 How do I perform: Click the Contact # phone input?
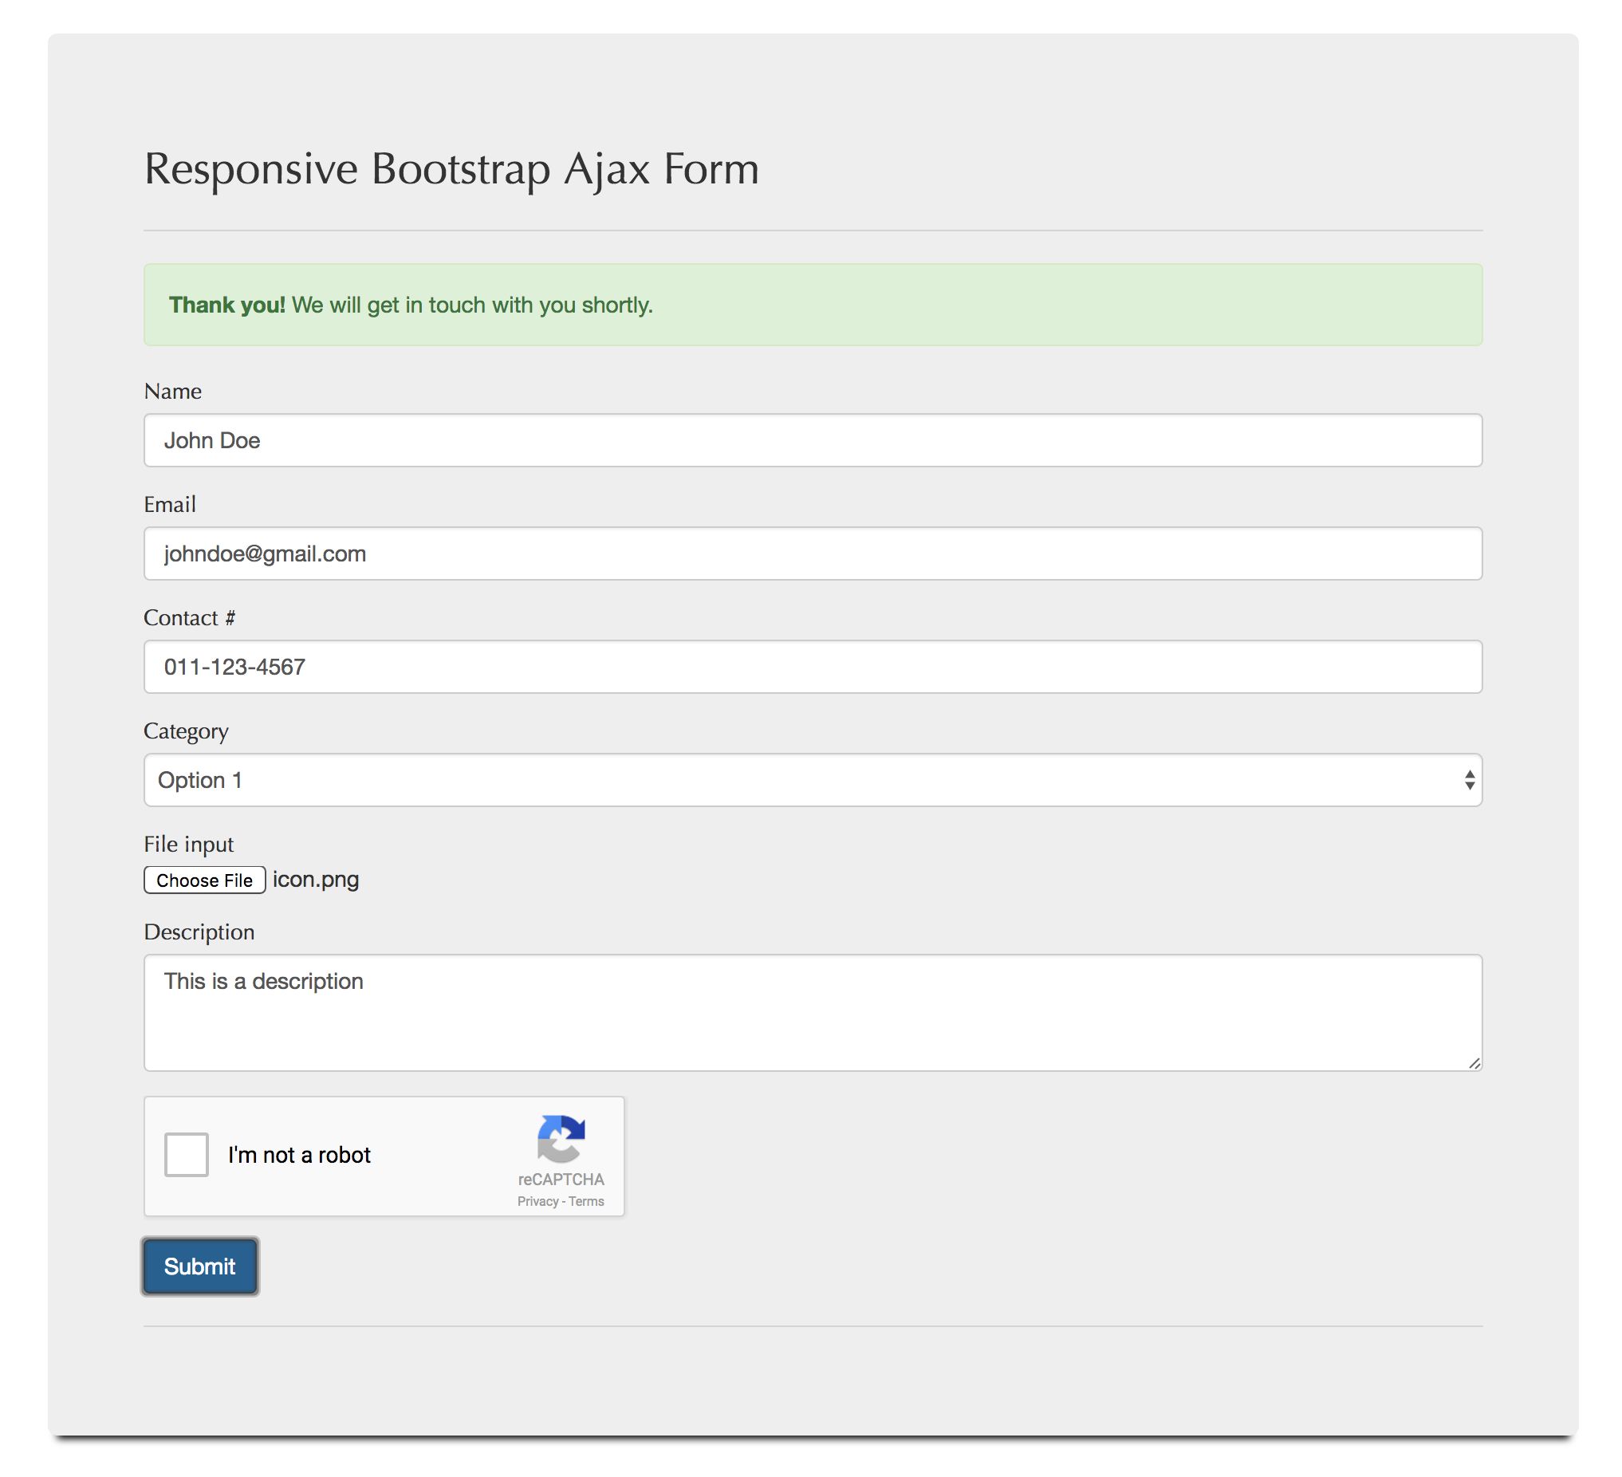click(x=813, y=666)
